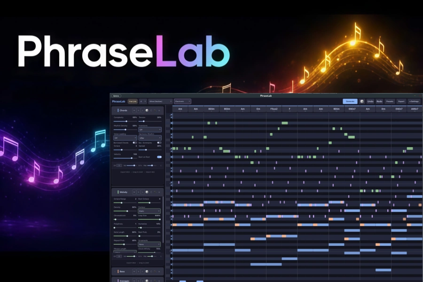Open the Electronic style dropdown
Viewport: 423px width, 282px height.
(182, 101)
